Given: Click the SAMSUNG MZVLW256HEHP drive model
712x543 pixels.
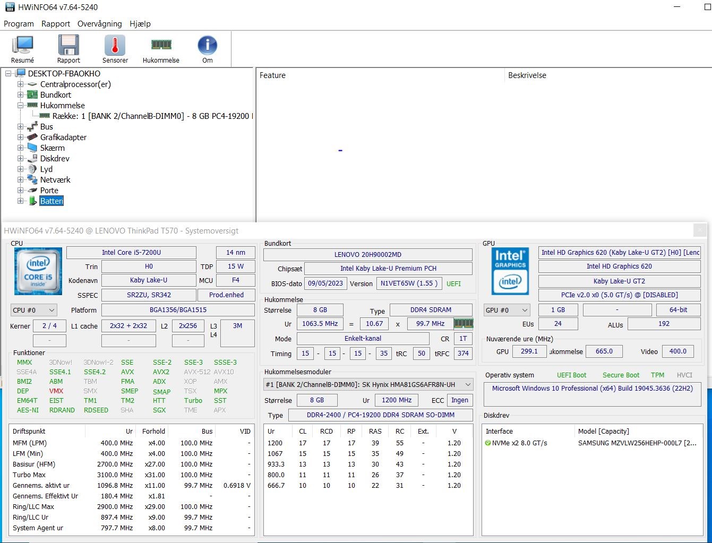Looking at the screenshot, I should pyautogui.click(x=637, y=443).
